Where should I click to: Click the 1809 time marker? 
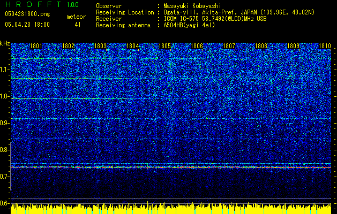[294, 46]
